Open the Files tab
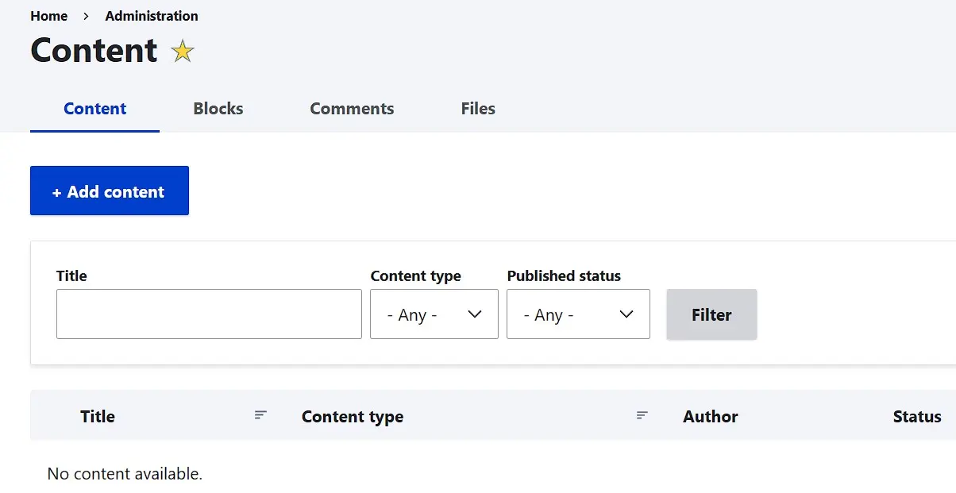 pyautogui.click(x=477, y=109)
